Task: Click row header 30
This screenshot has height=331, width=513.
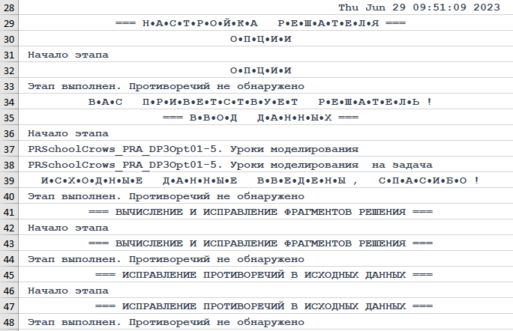Action: point(11,39)
